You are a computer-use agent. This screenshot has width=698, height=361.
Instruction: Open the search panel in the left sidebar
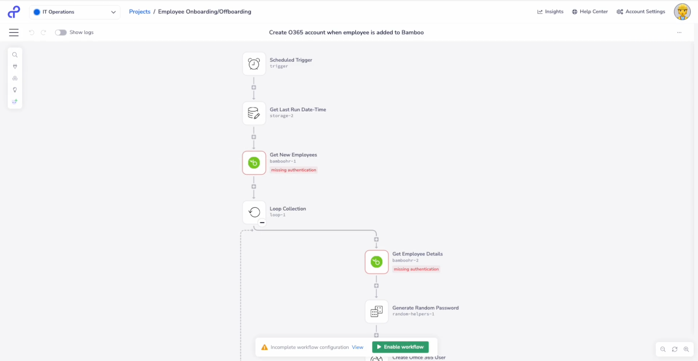pos(15,55)
